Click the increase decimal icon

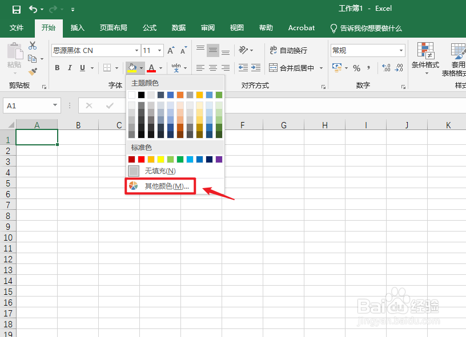tap(386, 68)
